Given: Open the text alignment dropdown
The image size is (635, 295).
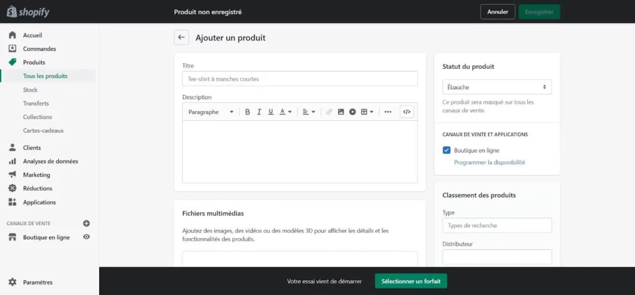Looking at the screenshot, I should point(309,112).
